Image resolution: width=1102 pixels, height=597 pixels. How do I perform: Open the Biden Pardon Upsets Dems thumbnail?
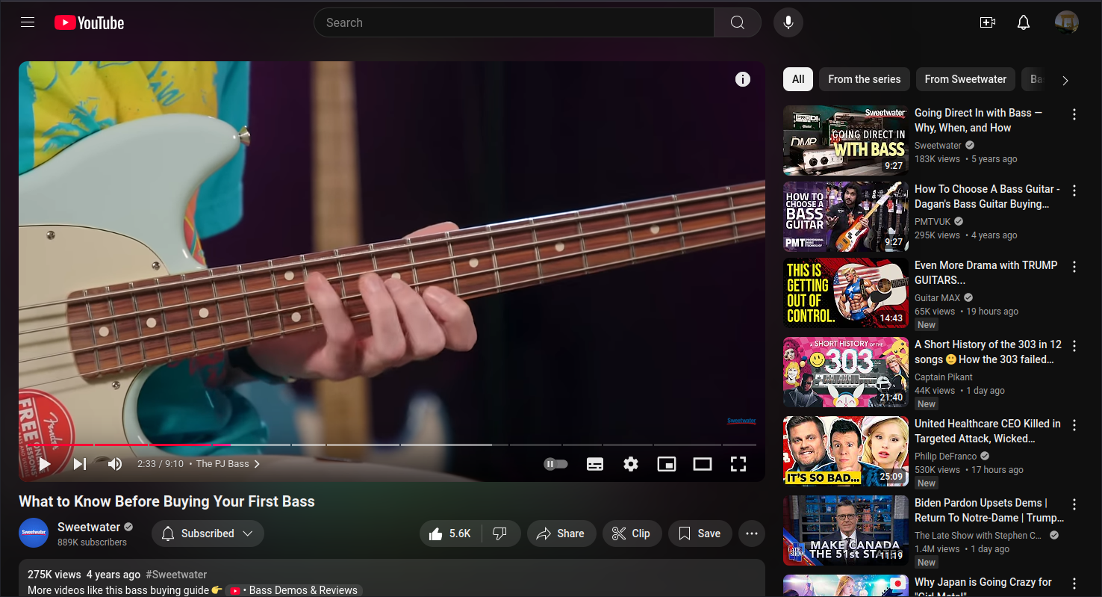click(846, 531)
